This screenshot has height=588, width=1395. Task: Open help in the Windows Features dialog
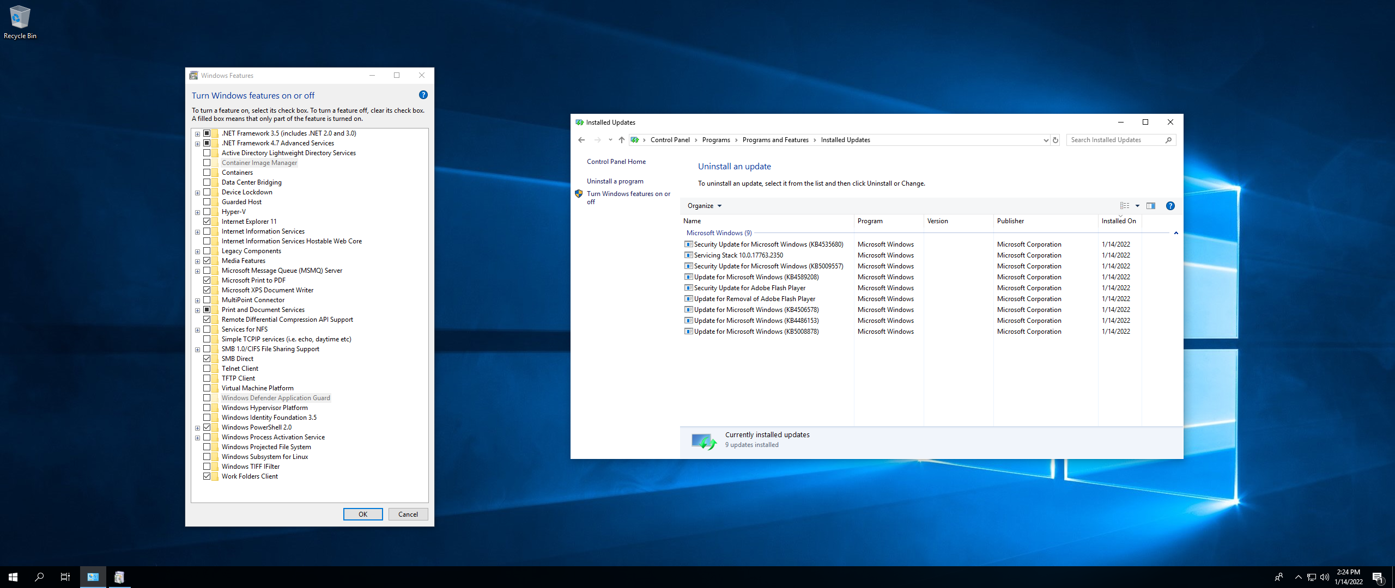click(423, 95)
